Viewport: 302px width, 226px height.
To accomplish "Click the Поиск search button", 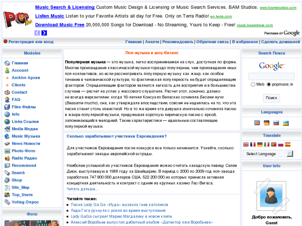I will click(x=271, y=98).
